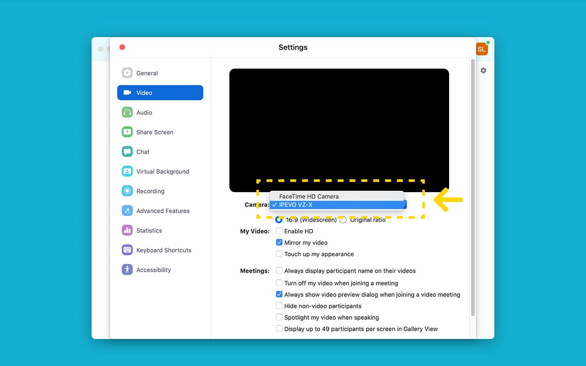Image resolution: width=586 pixels, height=366 pixels.
Task: Click the Statistics bar chart icon
Action: point(127,230)
